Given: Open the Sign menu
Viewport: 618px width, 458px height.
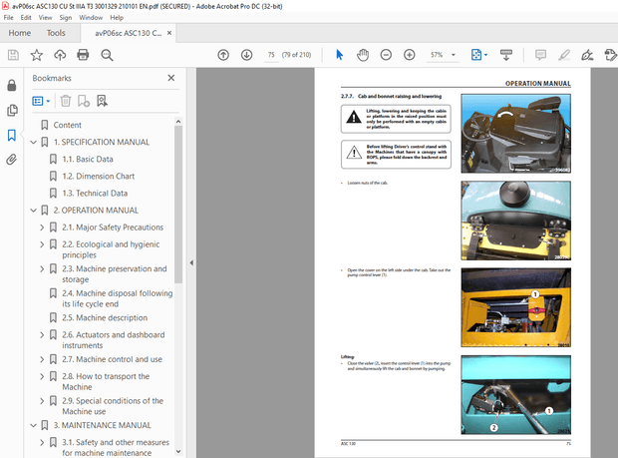Looking at the screenshot, I should (66, 17).
